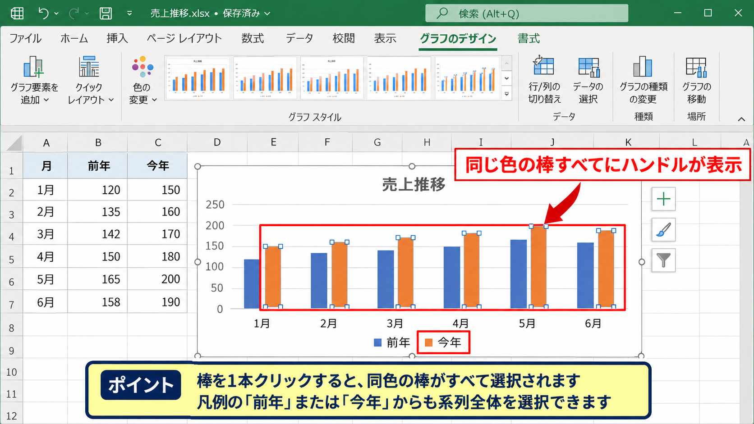Open the グラフ要素を追加 menu

click(34, 80)
